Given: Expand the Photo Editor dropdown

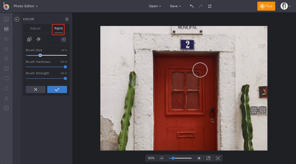Looking at the screenshot, I should [x=25, y=6].
